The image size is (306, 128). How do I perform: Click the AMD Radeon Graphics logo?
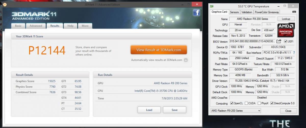coord(286,30)
